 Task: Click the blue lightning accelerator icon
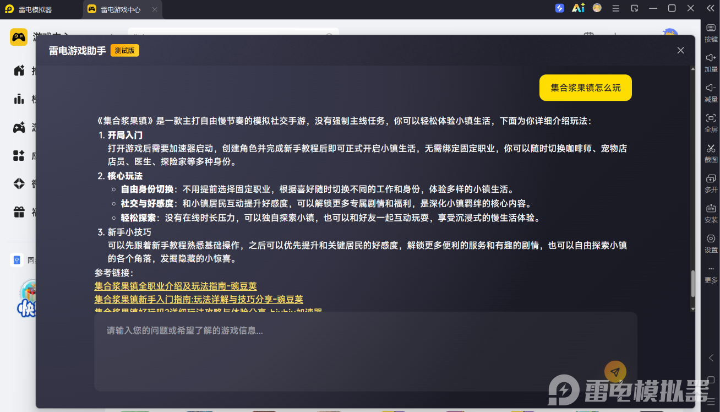(559, 8)
